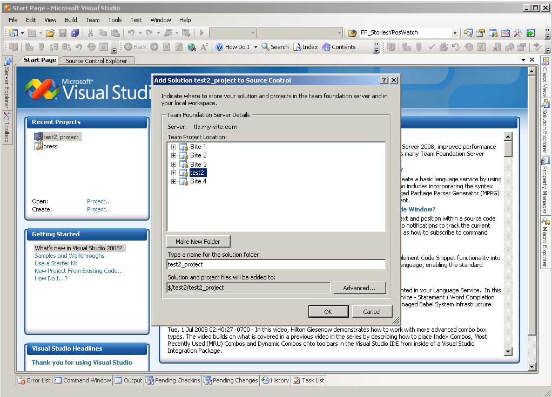Screen dimensions: 552x397
Task: Click the green arrow Start Page icon
Action: point(530,33)
